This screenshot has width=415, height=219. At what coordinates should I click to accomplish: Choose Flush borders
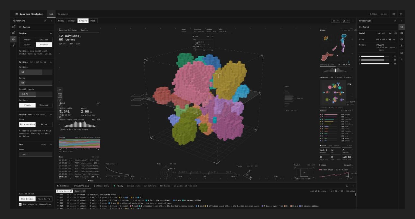pyautogui.click(x=27, y=105)
